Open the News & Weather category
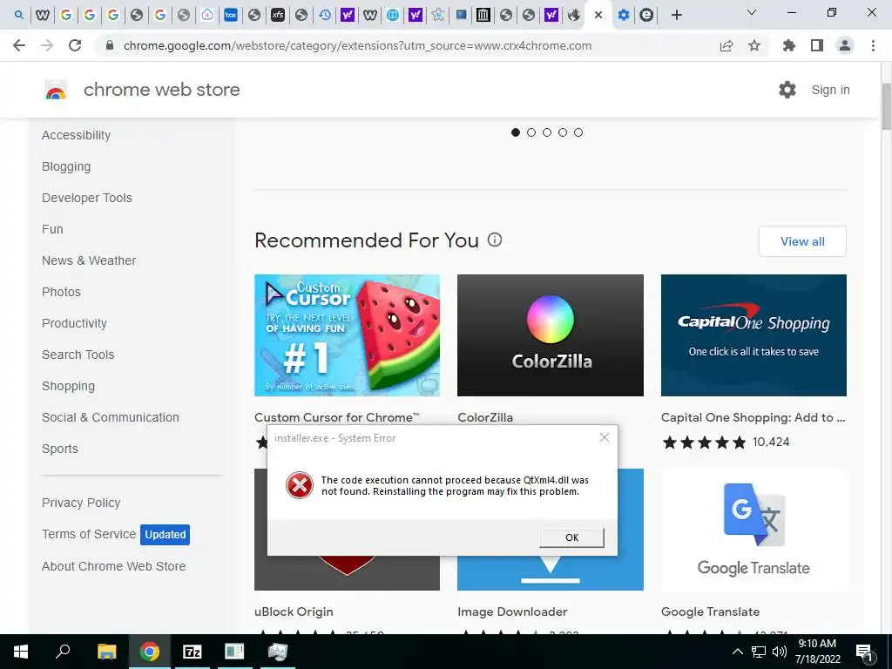 pos(89,260)
